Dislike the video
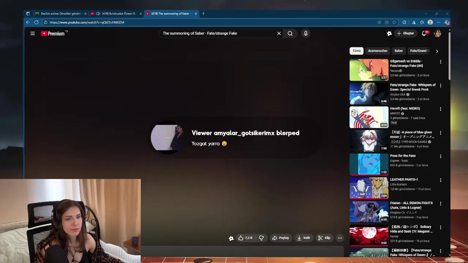Image resolution: width=468 pixels, height=263 pixels. click(261, 238)
